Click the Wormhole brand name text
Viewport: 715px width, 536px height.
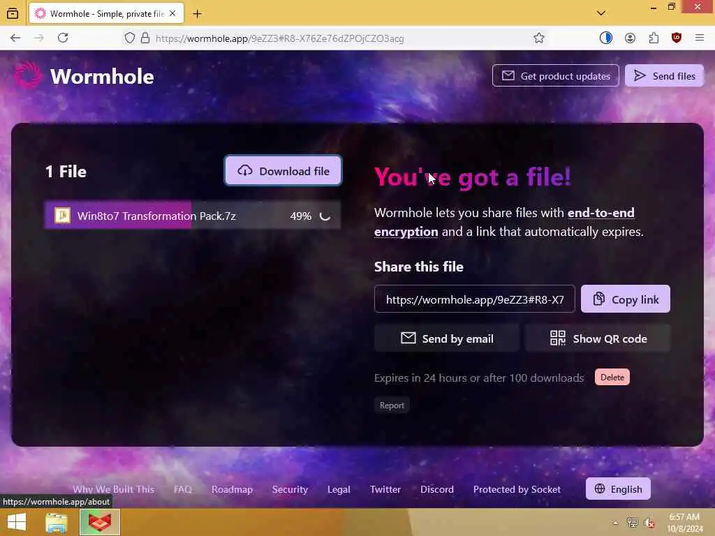pos(102,76)
